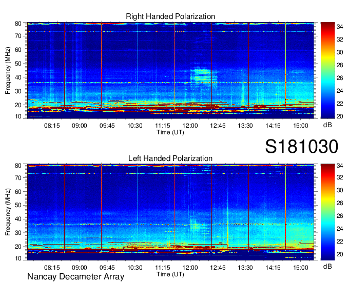
Task: Click the 15:00 time tick under Right Handed plot
Action: 300,126
